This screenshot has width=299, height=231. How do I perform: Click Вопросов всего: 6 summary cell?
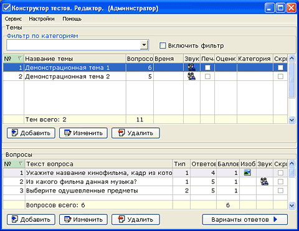click(99, 205)
